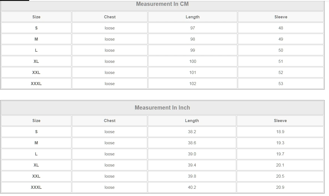Viewport: 329px width, 196px height.
Task: Select the length value 97 cell
Action: coord(193,28)
